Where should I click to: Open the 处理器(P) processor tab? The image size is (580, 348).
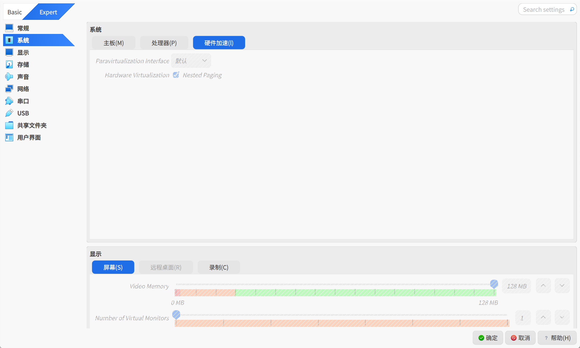coord(164,43)
